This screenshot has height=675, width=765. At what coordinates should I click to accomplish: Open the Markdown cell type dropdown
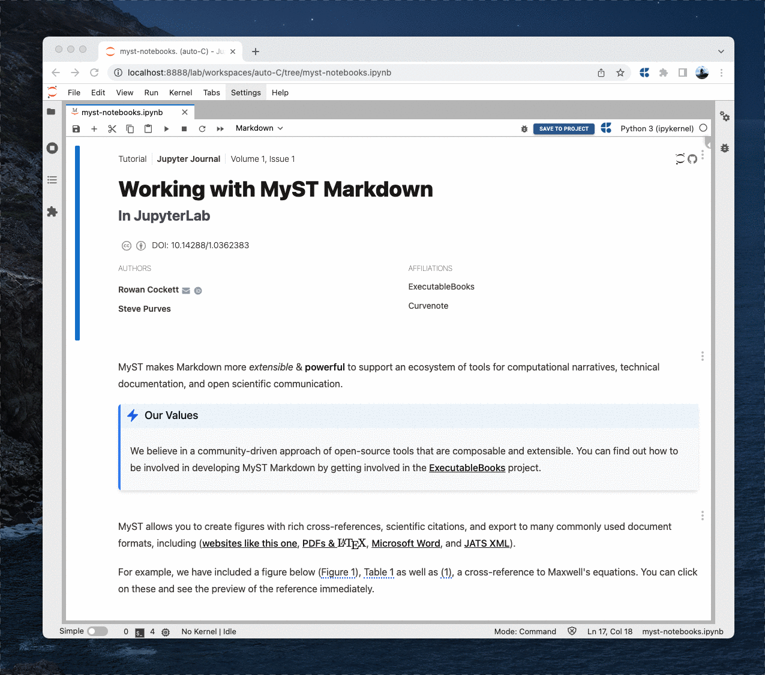pos(259,128)
